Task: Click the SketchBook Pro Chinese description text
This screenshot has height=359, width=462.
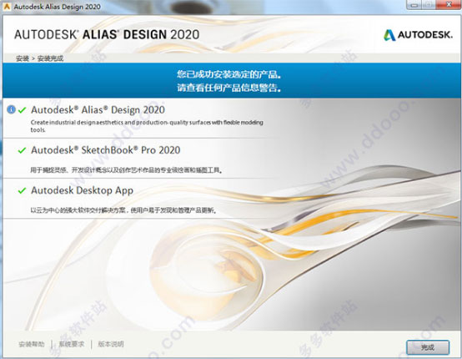Action: click(x=127, y=170)
